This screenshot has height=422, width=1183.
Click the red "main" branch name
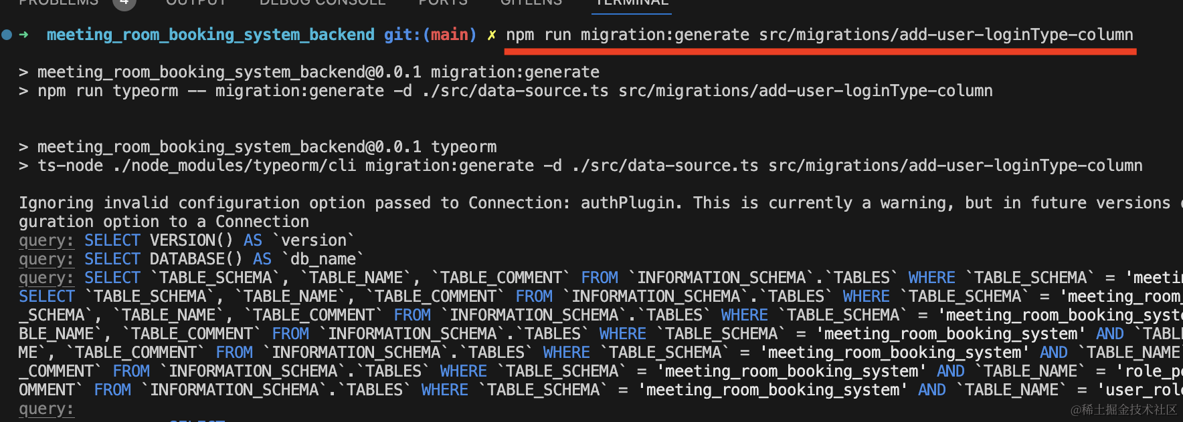click(x=449, y=35)
